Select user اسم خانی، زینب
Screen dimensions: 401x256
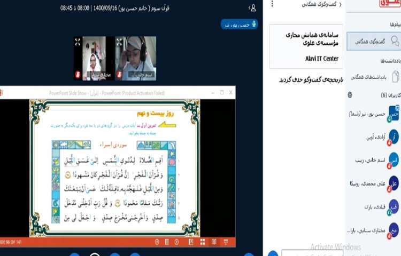click(374, 161)
